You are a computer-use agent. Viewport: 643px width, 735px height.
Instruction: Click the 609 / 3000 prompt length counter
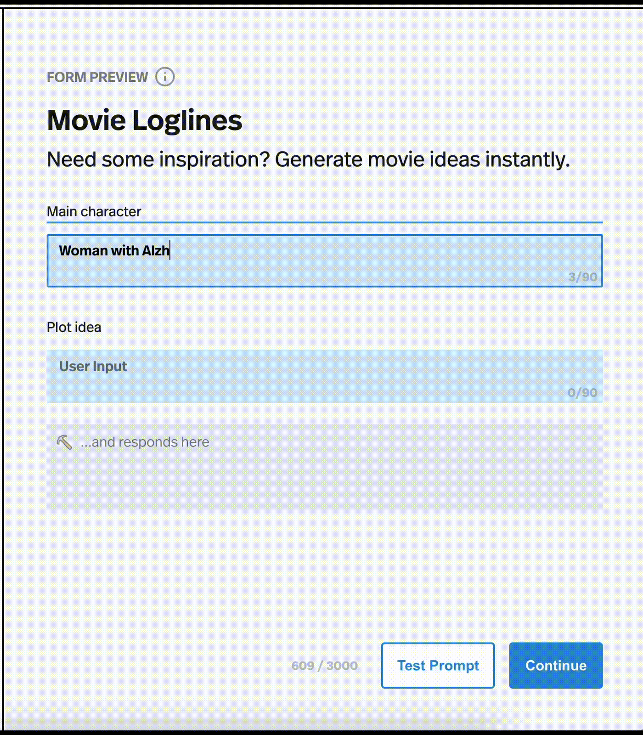pos(324,666)
